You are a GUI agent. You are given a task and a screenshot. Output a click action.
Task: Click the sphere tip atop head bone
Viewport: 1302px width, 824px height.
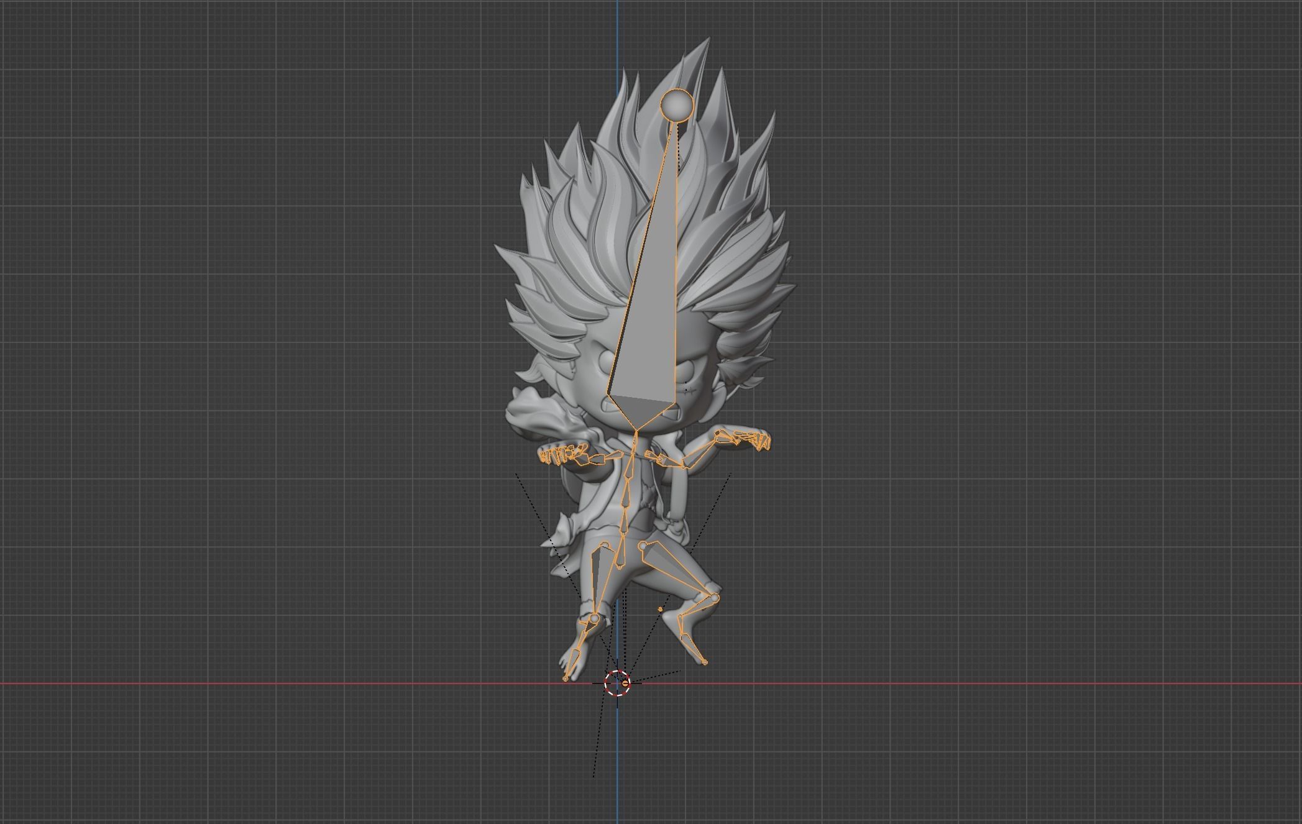tap(677, 105)
